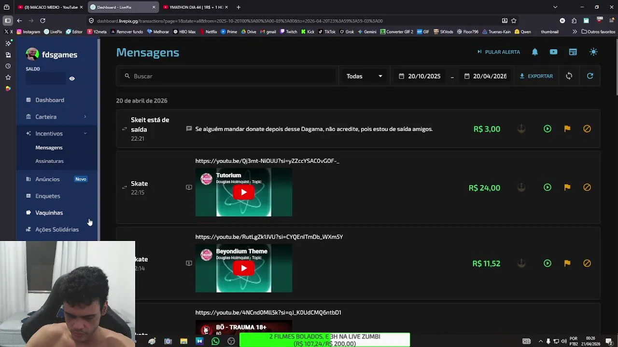The width and height of the screenshot is (618, 347).
Task: Select Assinaturas in the sidebar
Action: tap(49, 161)
